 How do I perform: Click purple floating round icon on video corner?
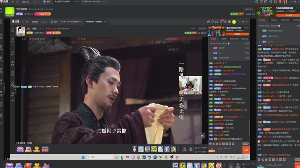click(202, 136)
